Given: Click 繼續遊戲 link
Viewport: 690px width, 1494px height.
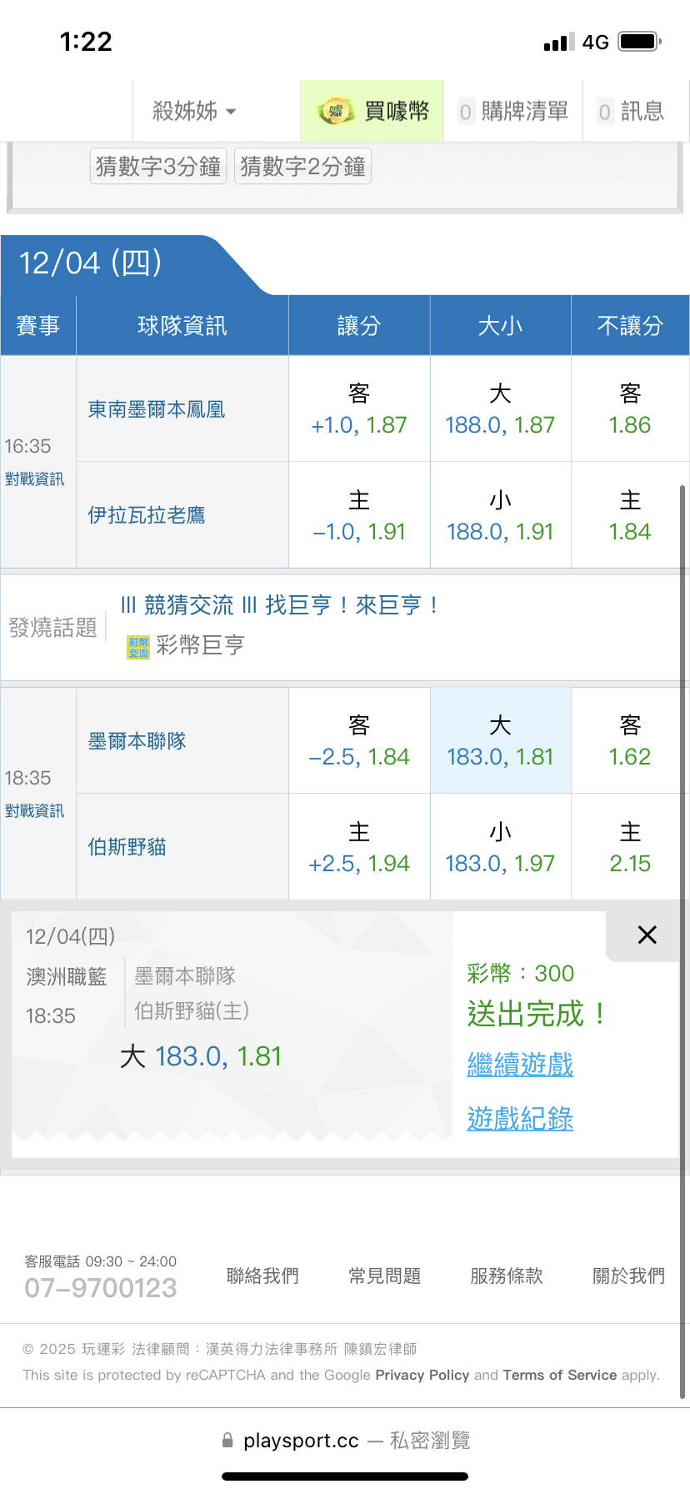Looking at the screenshot, I should (x=520, y=1065).
